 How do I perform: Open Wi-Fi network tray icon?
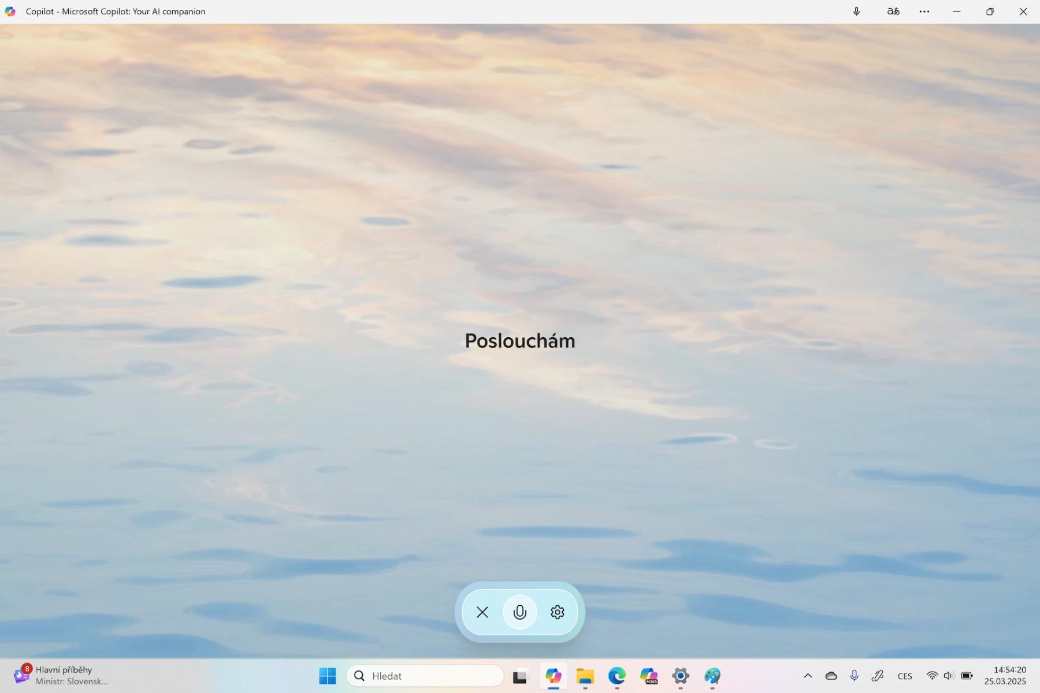click(932, 676)
